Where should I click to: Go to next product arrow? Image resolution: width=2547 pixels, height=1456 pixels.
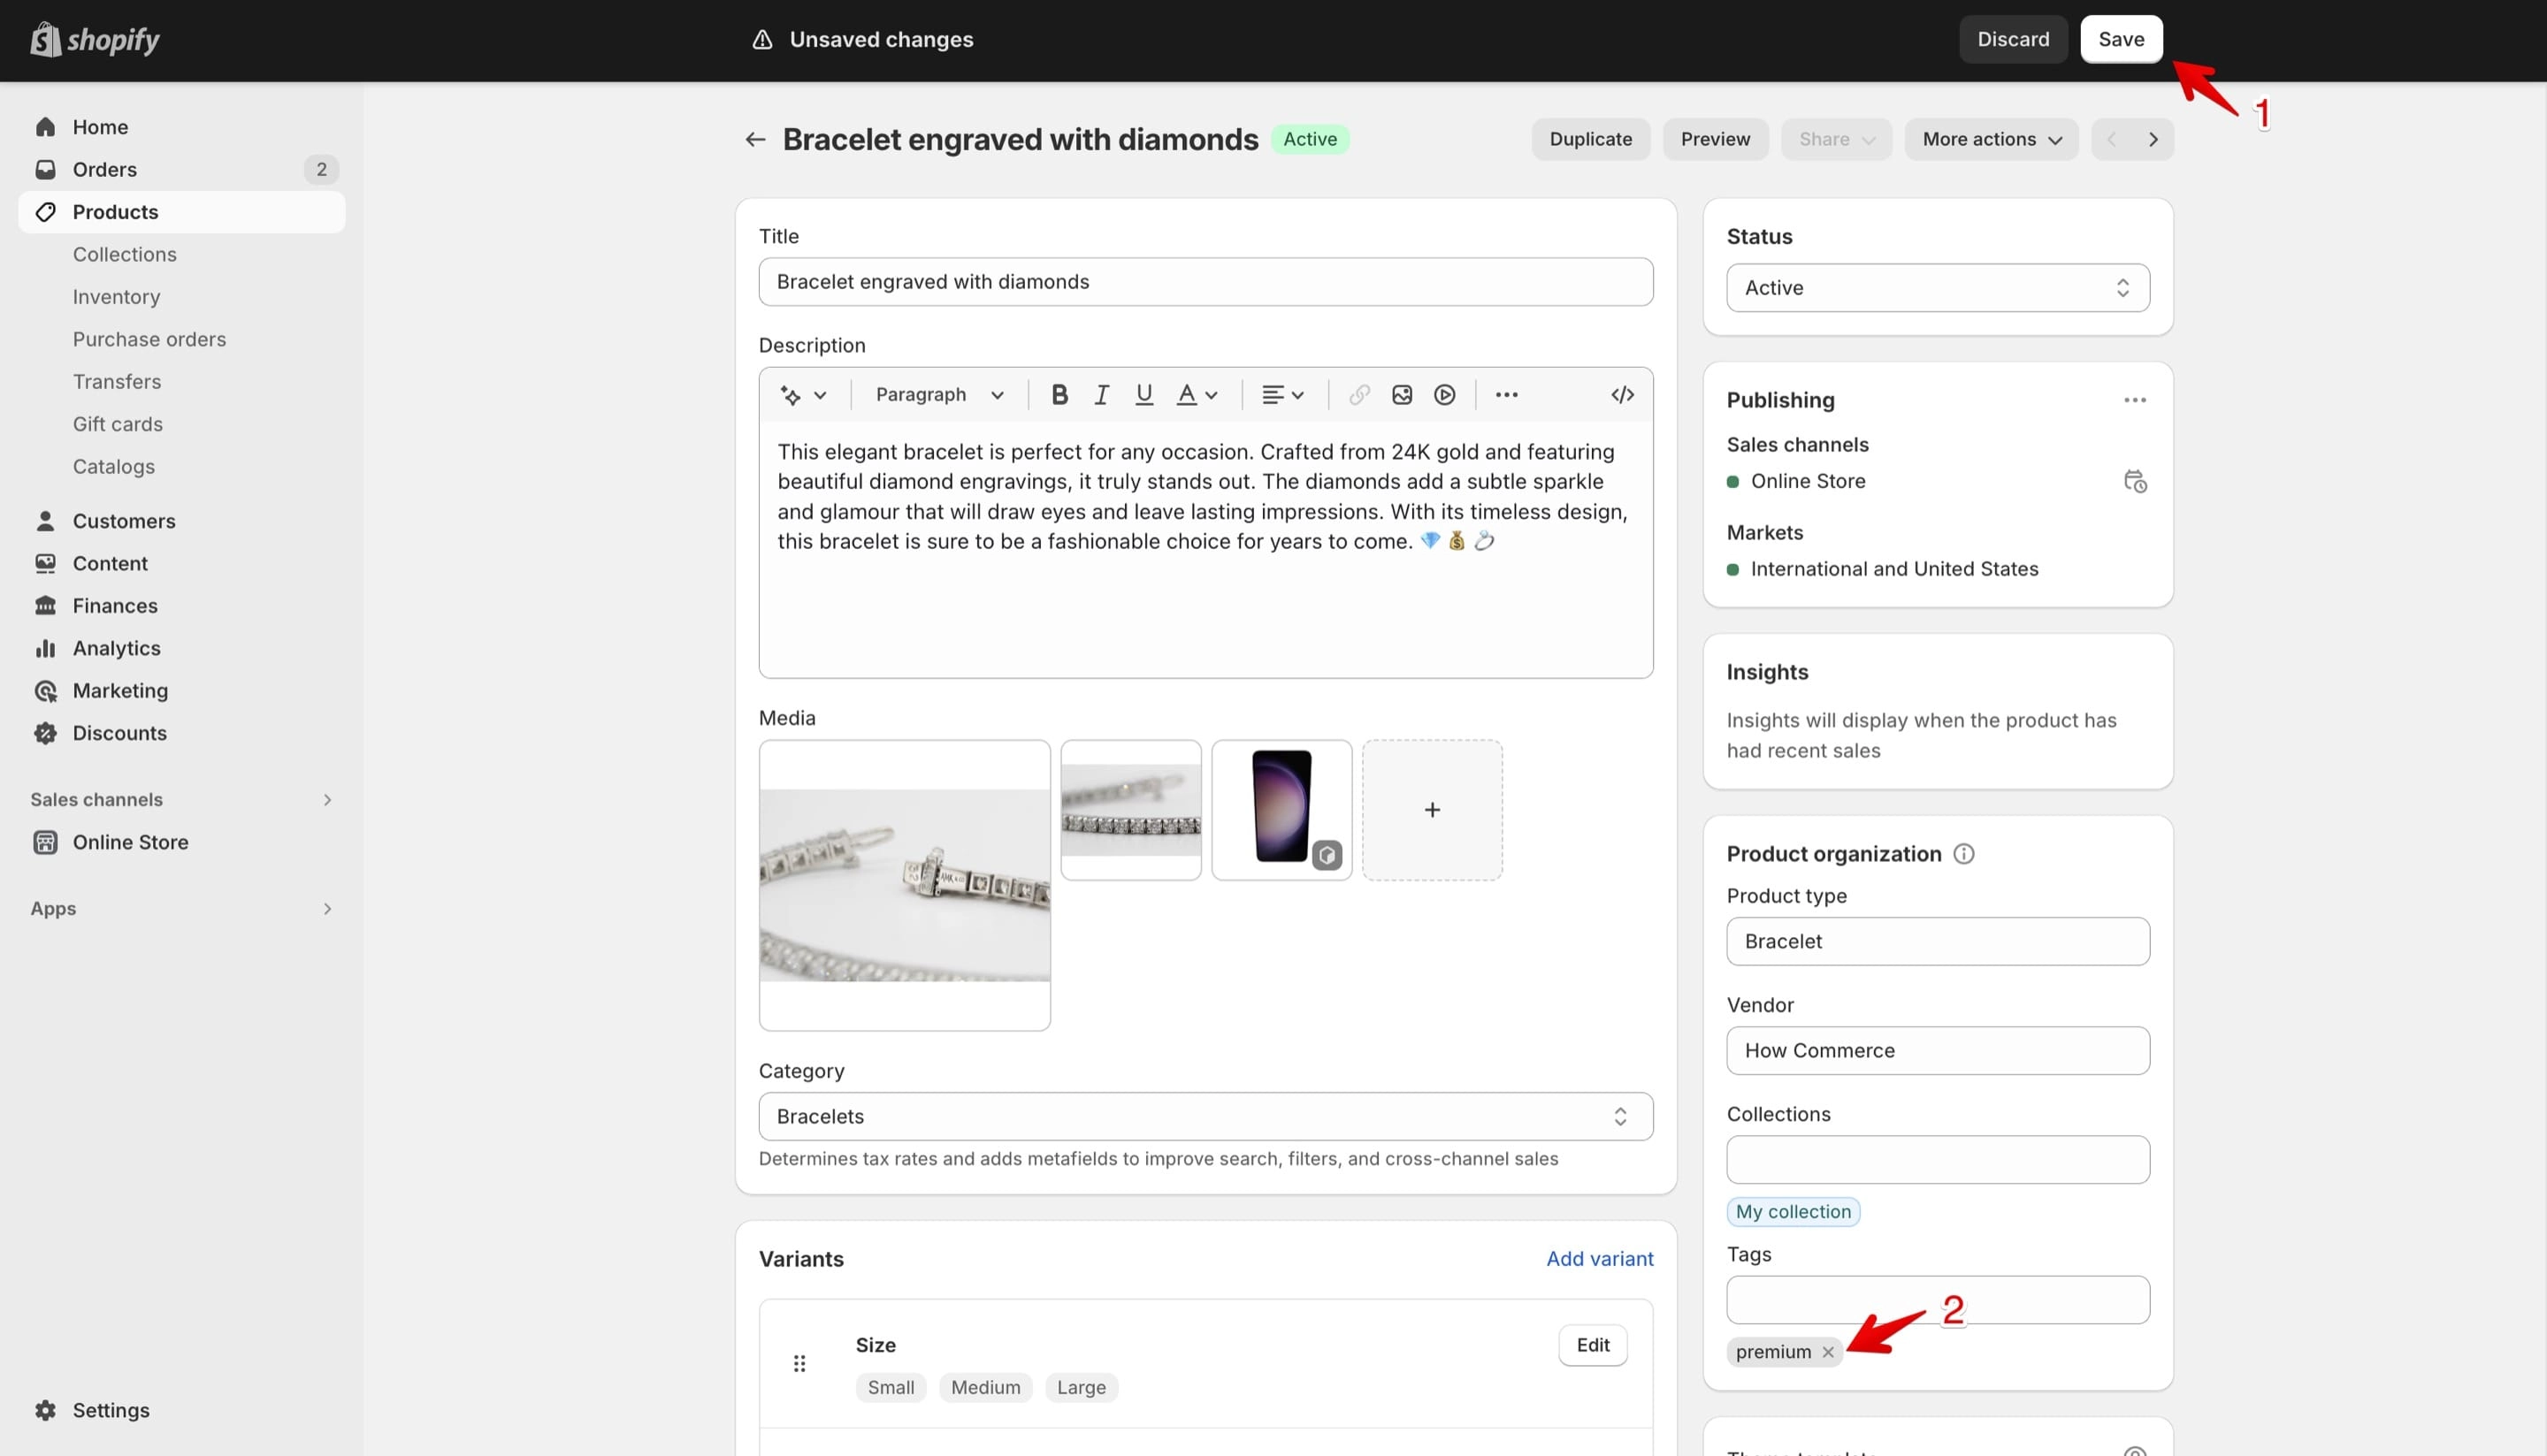(2153, 140)
